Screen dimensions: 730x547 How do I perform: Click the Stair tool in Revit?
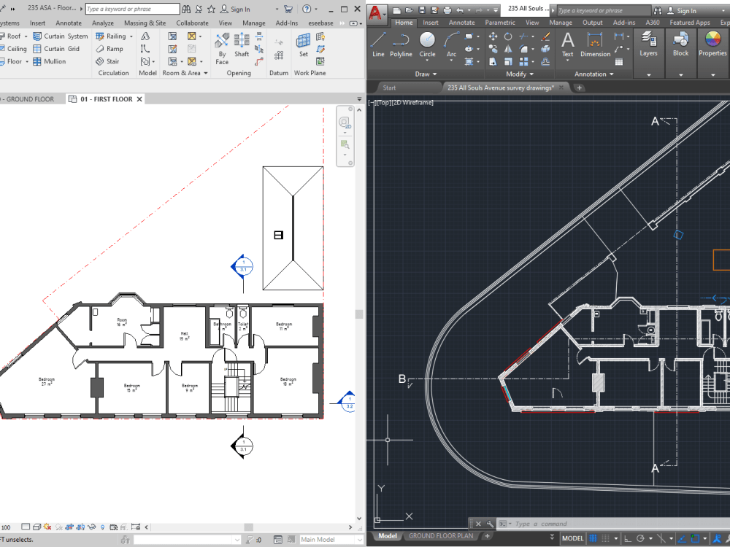(x=107, y=61)
